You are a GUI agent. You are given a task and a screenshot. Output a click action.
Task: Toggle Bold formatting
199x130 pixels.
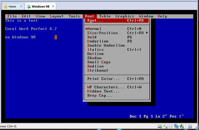click(x=117, y=37)
